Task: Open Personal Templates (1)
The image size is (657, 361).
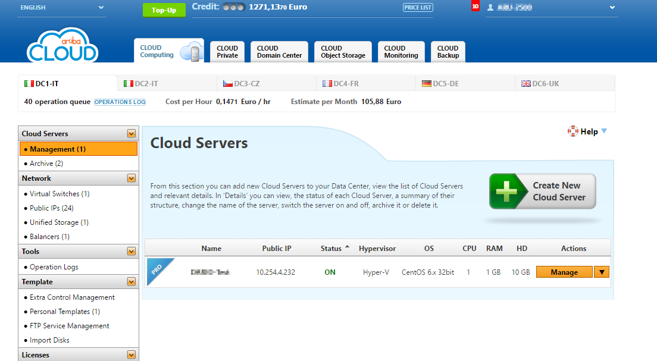Action: tap(65, 312)
